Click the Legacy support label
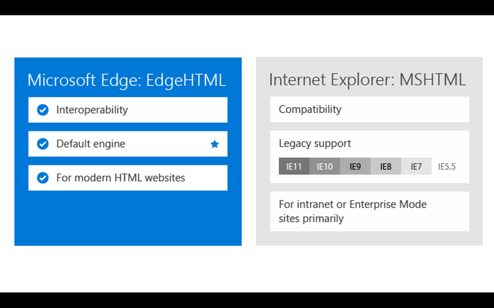This screenshot has height=308, width=494. pos(315,143)
